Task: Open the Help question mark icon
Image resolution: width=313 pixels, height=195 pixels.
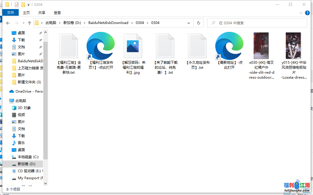Action: tap(307, 13)
